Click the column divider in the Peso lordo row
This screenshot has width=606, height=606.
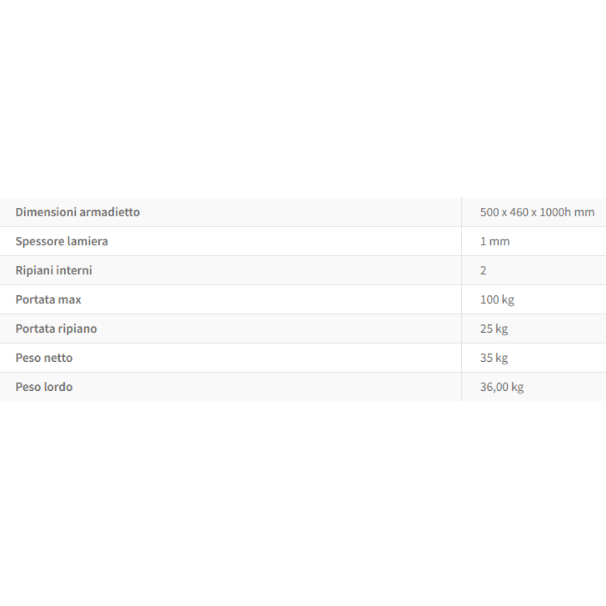462,387
